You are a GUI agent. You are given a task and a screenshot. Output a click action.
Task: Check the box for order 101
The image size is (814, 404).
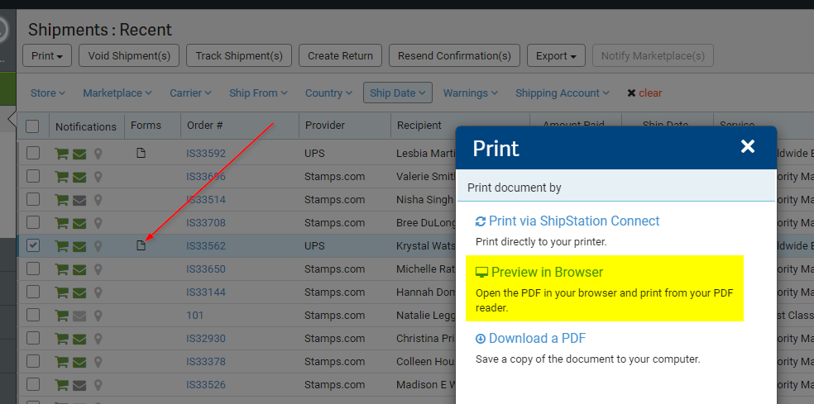tap(33, 315)
